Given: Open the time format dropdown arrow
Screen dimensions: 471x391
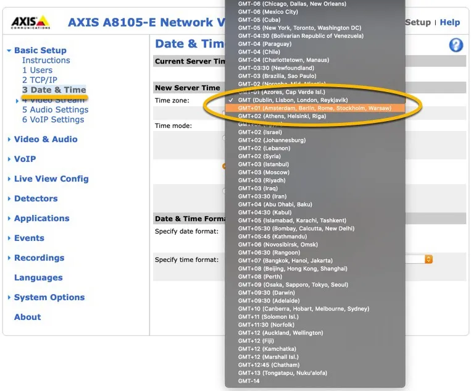Looking at the screenshot, I should click(x=428, y=259).
